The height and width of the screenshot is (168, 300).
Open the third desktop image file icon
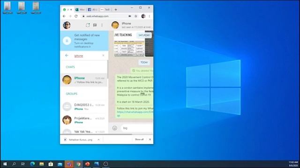pos(36,7)
